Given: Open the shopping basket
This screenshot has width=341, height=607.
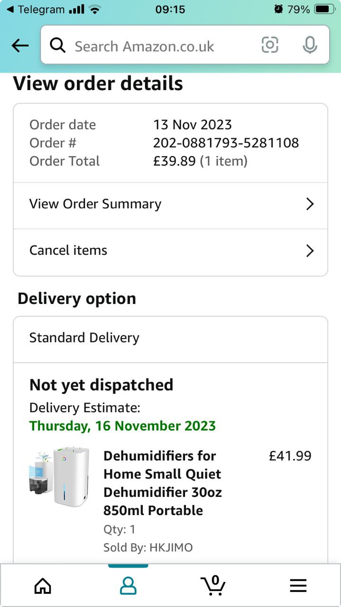Looking at the screenshot, I should point(213,585).
